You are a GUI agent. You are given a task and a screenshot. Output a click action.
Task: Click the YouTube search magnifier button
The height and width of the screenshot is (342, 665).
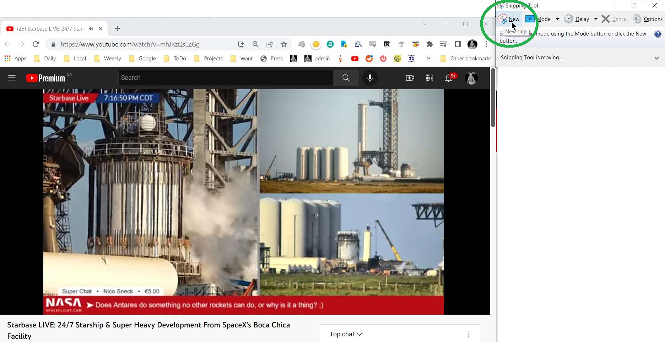(346, 78)
